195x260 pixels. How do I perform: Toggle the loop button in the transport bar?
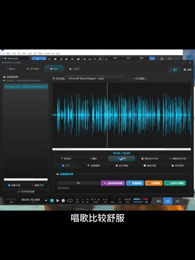(x=70, y=200)
